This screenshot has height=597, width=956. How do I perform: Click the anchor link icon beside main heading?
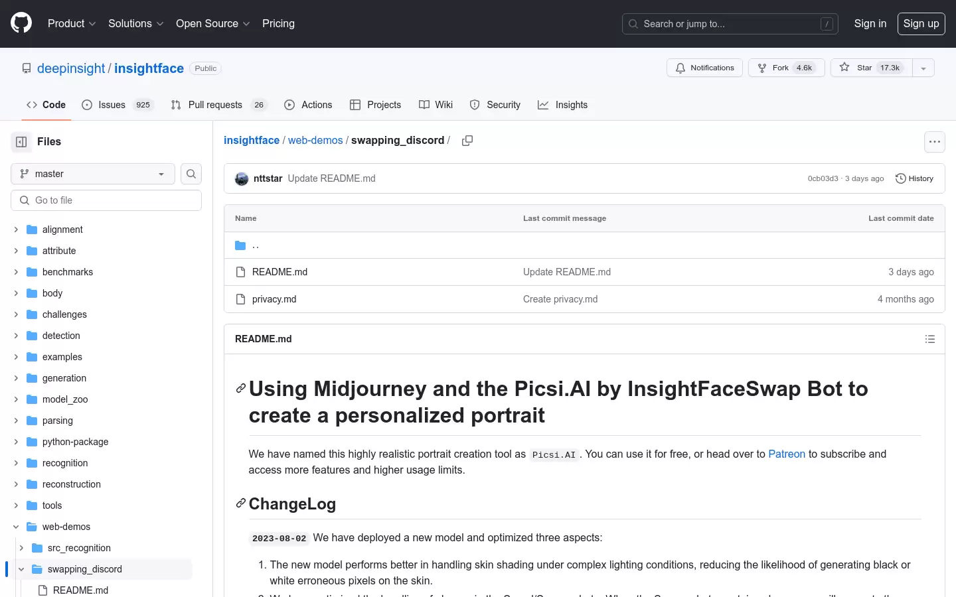coord(241,389)
